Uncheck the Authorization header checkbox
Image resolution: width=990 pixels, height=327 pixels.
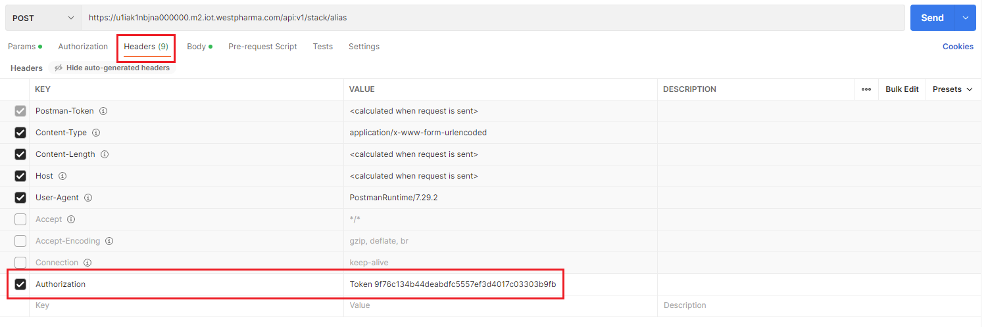click(20, 284)
